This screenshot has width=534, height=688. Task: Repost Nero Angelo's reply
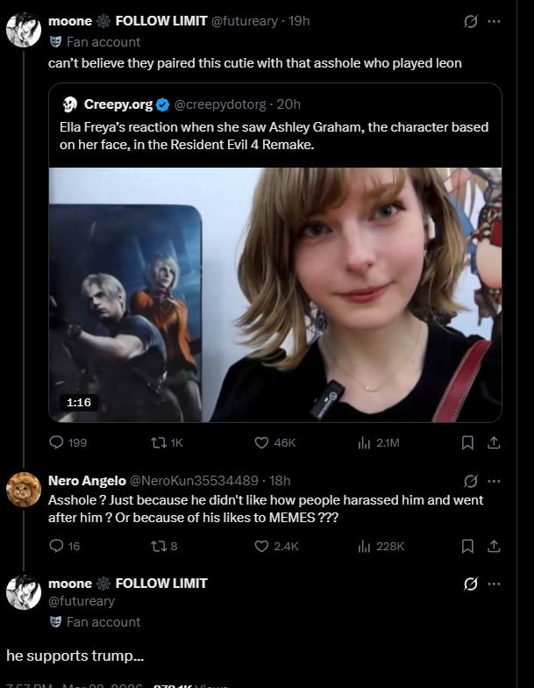pyautogui.click(x=160, y=546)
